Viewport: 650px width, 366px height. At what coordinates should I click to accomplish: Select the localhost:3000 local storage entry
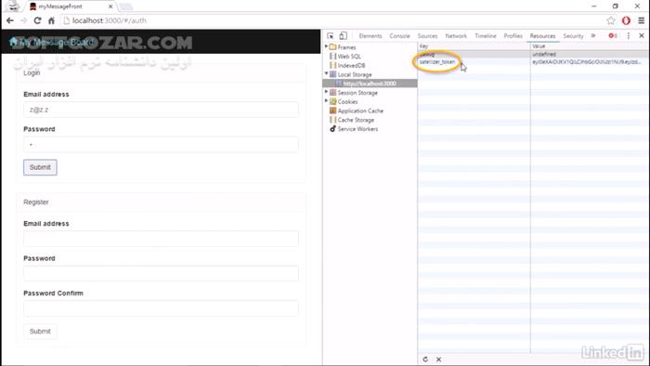tap(370, 84)
